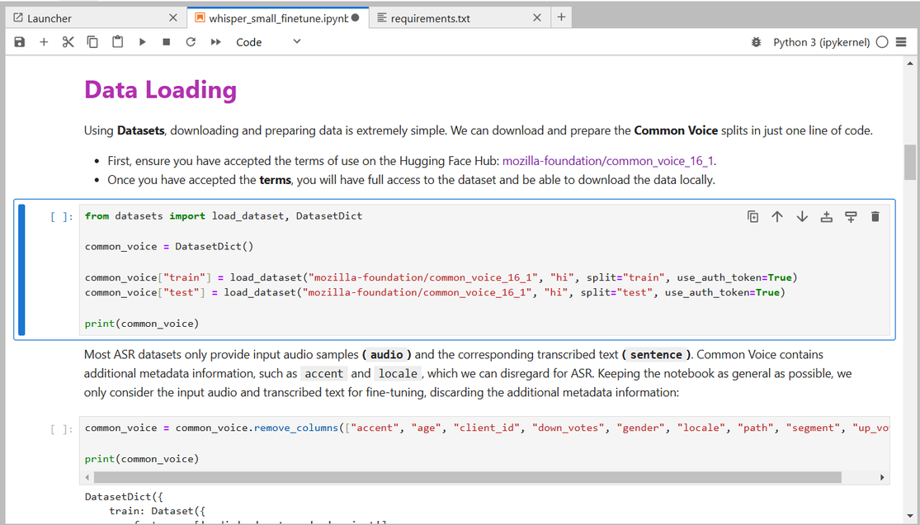Move the active cell up
Viewport: 920px width, 525px height.
pos(777,217)
